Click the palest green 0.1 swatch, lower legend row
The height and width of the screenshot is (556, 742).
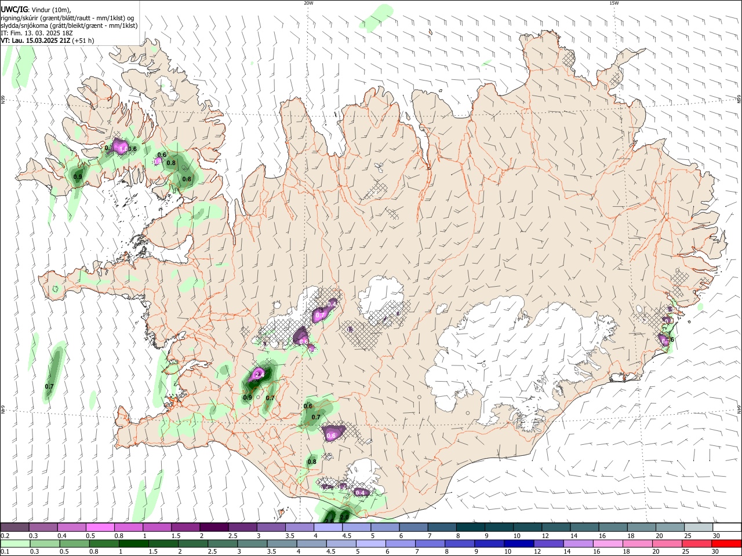(15, 543)
